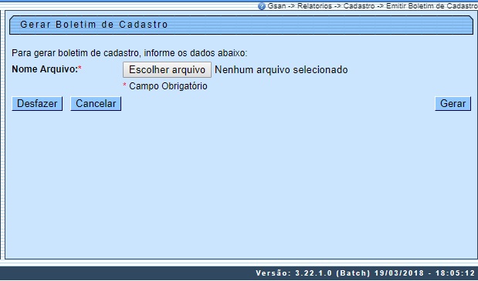Click the Cancelar button

click(96, 104)
